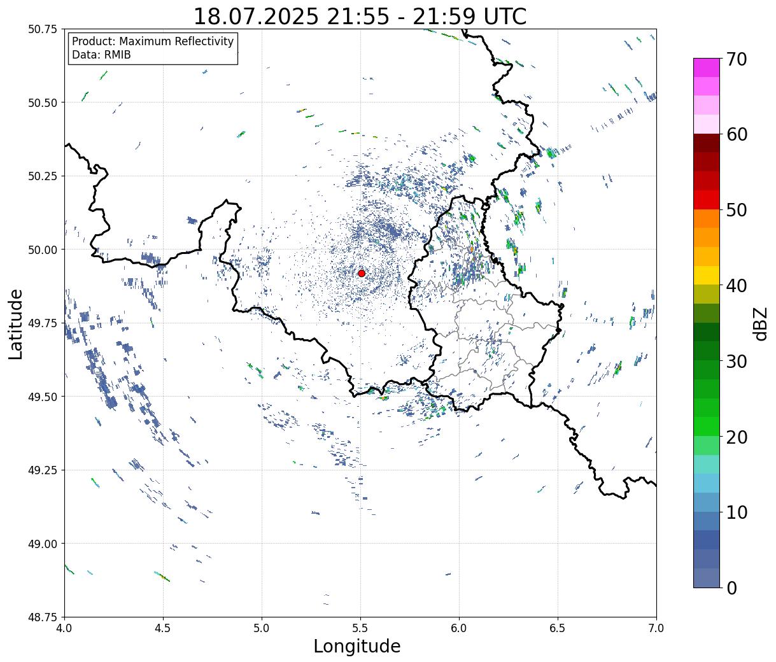Click the latitude tick label 49.00
The image size is (776, 662).
point(43,544)
